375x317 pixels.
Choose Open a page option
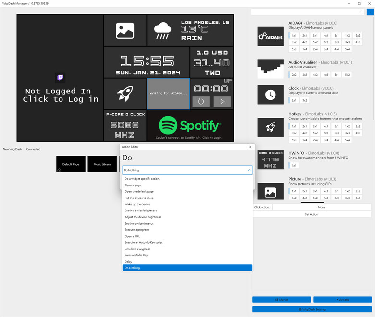click(x=187, y=185)
